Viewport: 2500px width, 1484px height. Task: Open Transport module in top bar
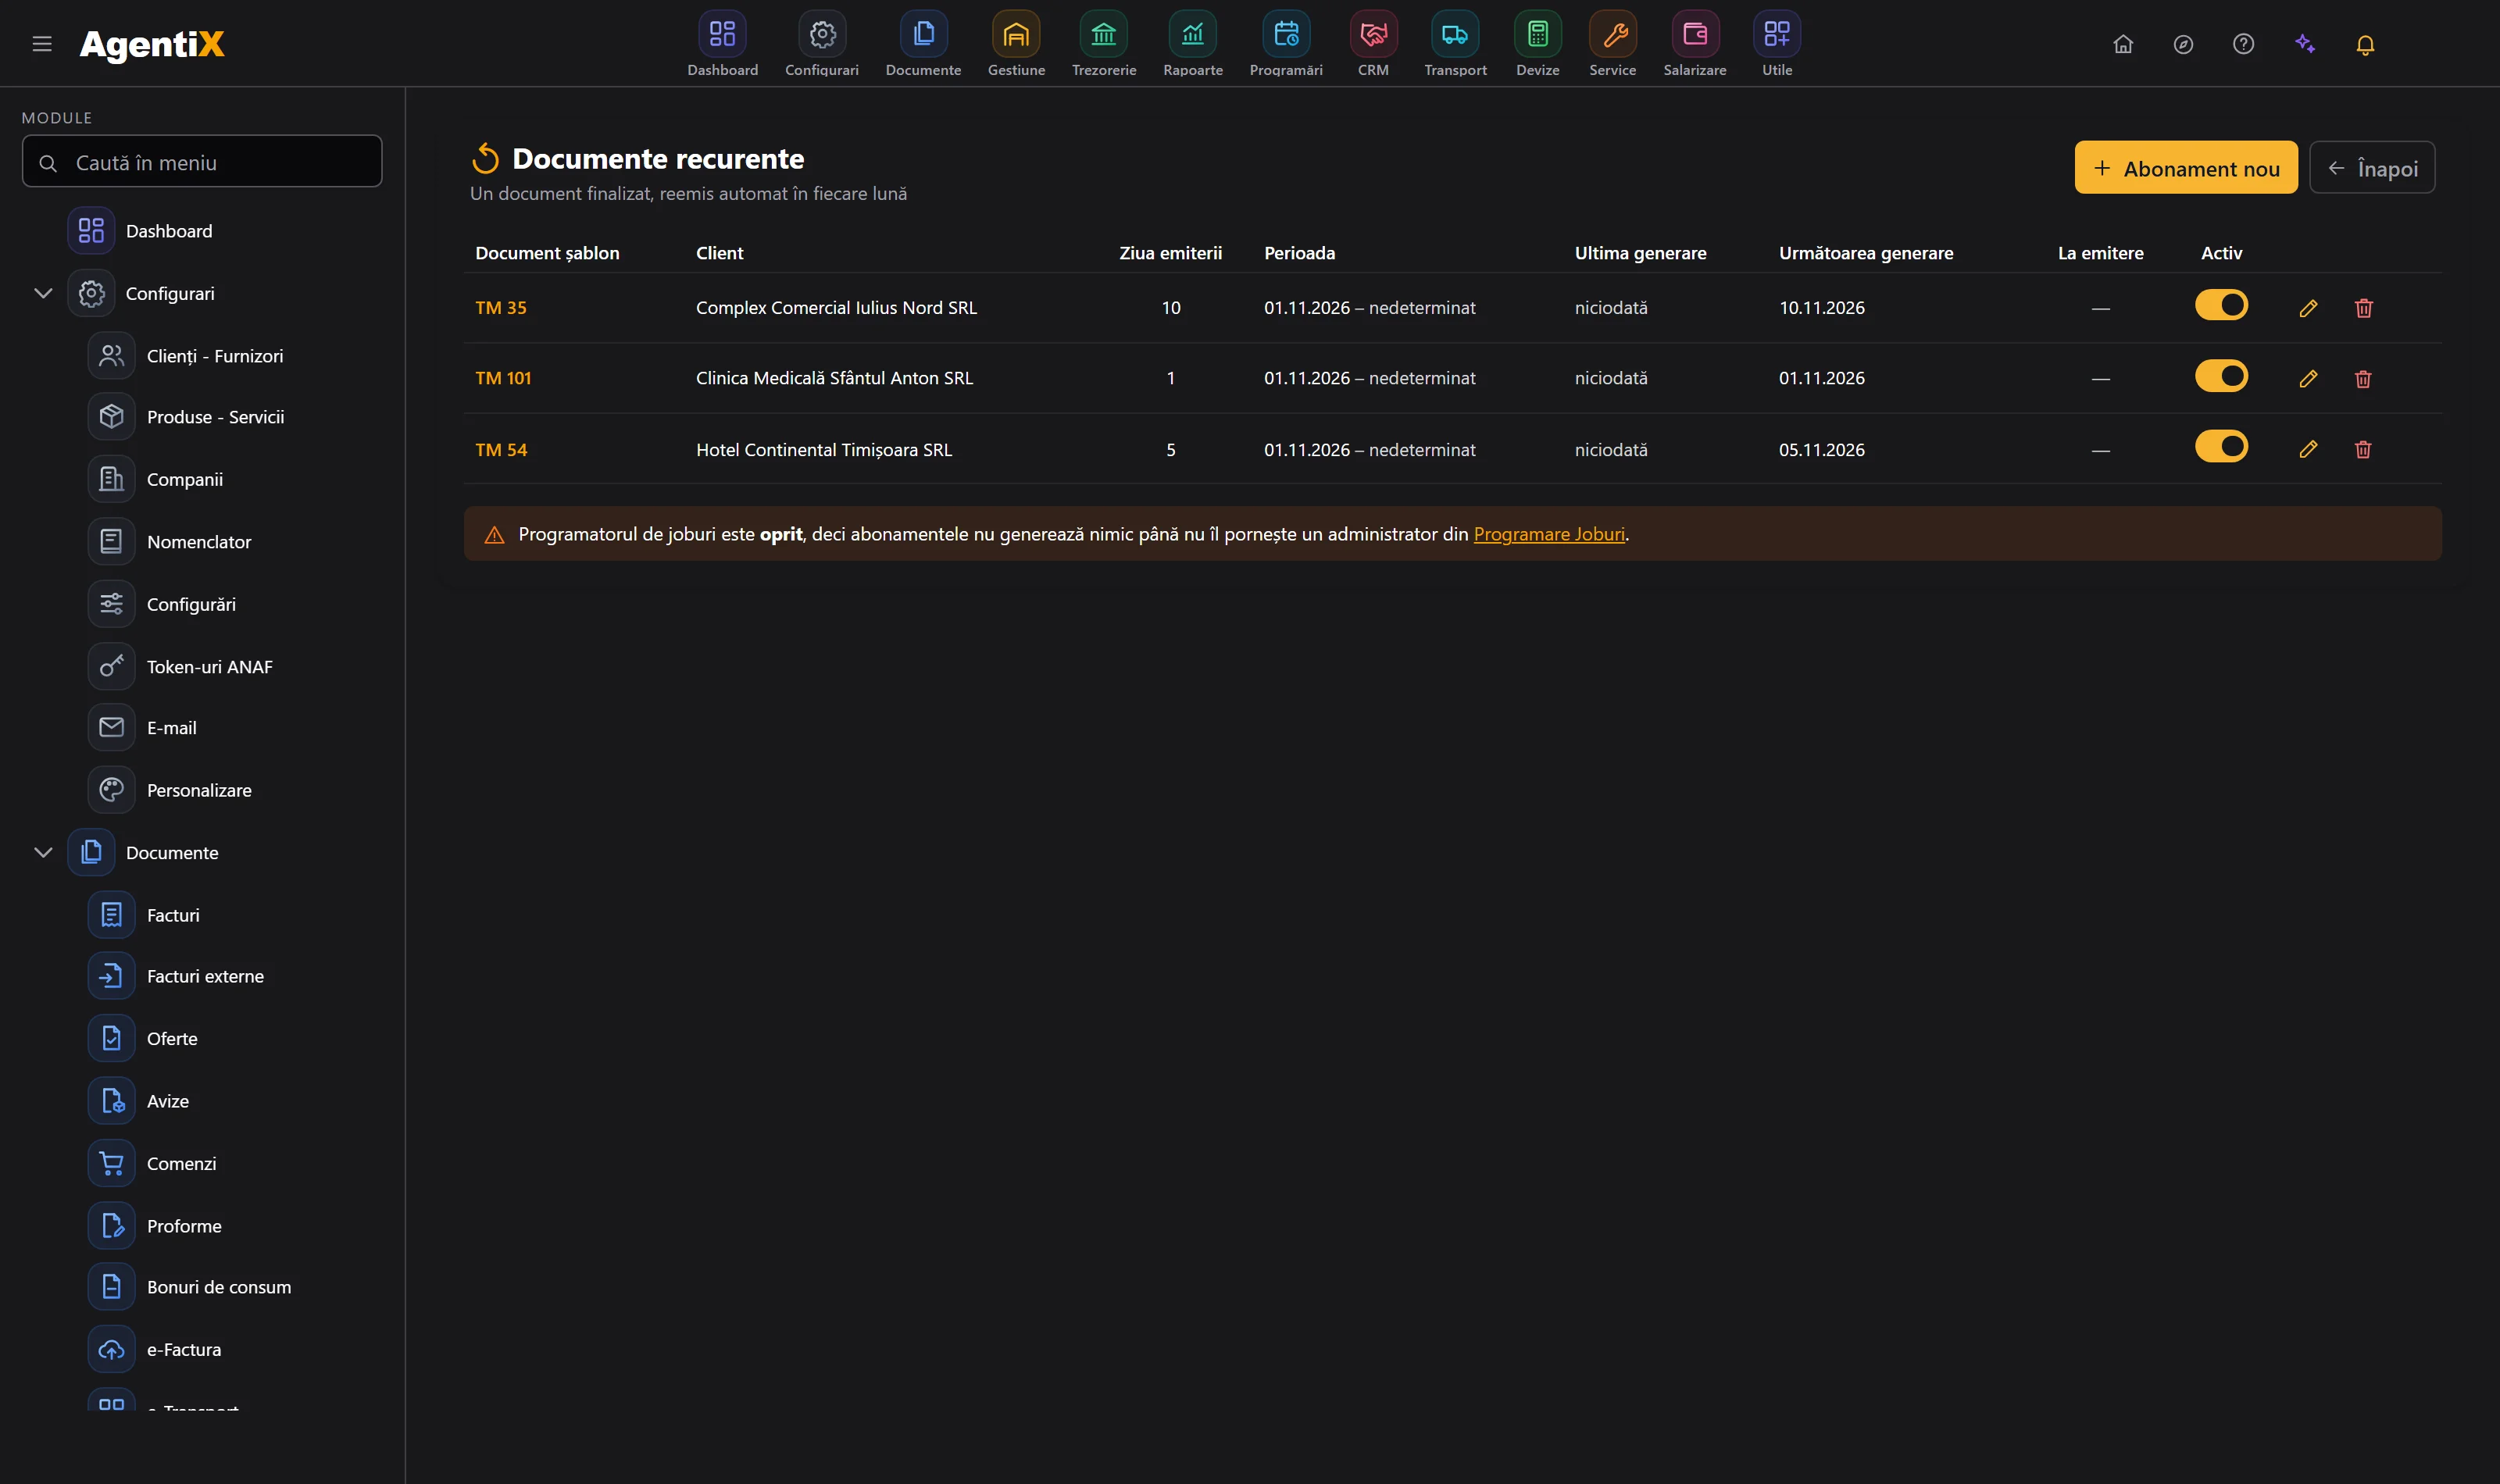[x=1455, y=44]
